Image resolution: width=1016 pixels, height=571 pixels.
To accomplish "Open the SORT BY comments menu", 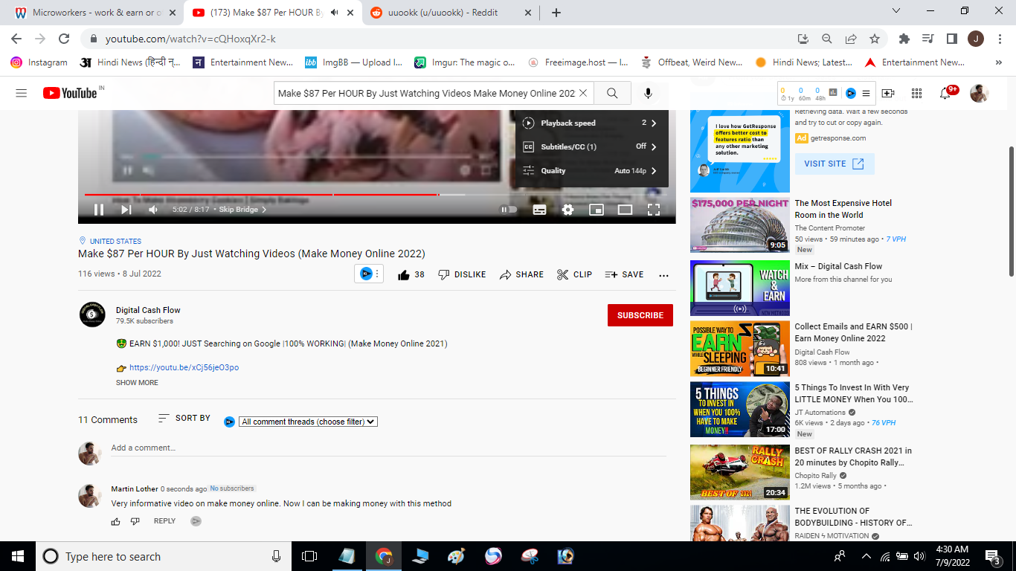I will point(184,419).
